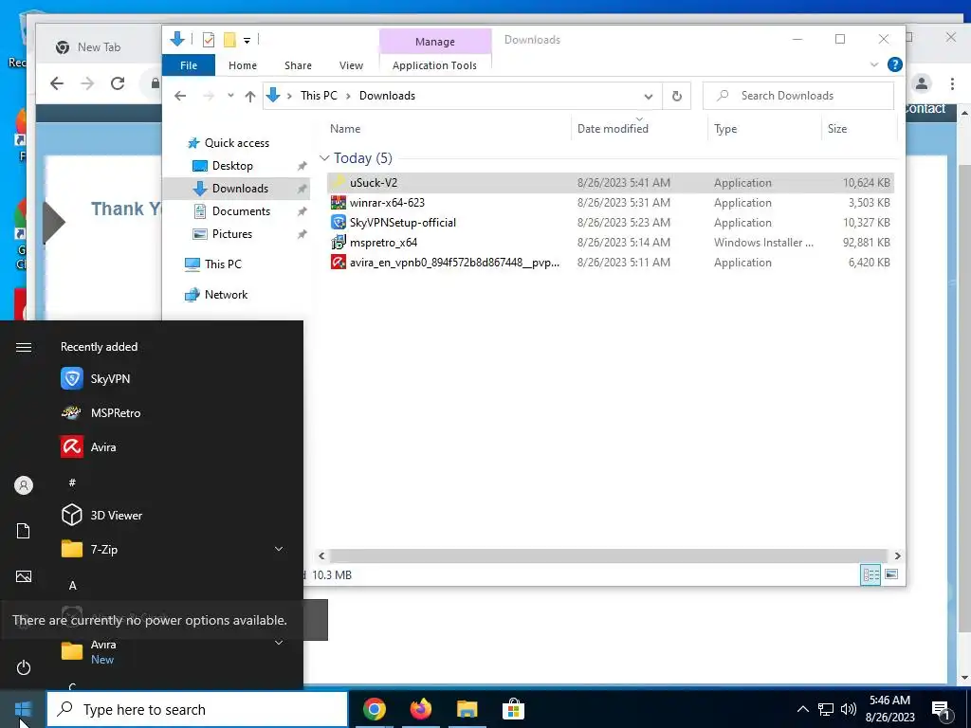
Task: Click This PC in the address breadcrumb
Action: (x=319, y=96)
